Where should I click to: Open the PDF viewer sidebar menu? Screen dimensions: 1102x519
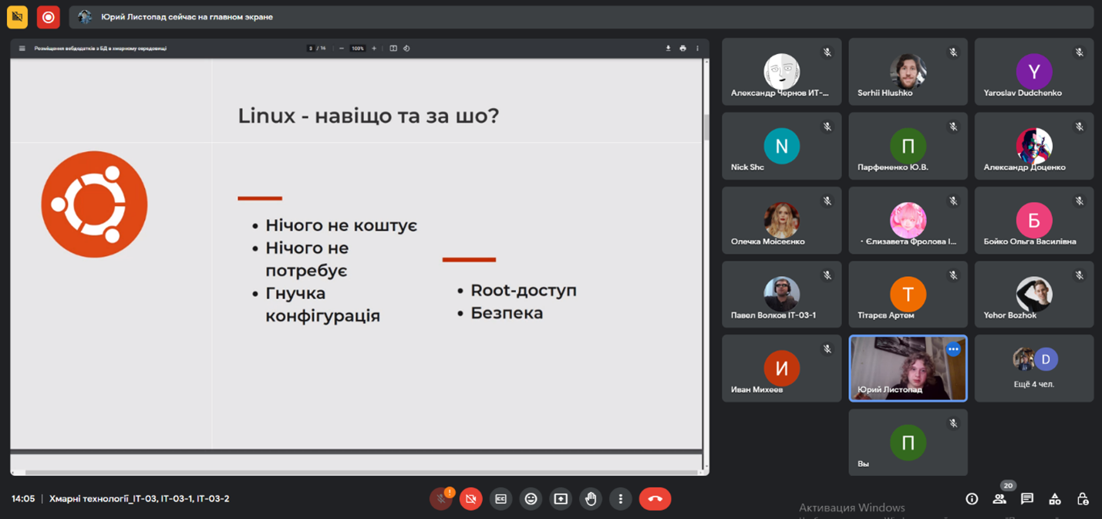[x=22, y=49]
